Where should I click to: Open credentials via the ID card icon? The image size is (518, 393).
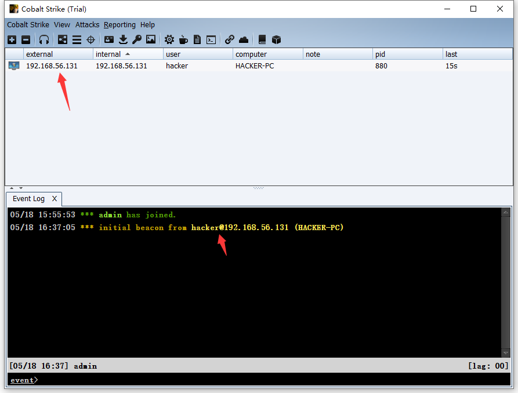coord(109,40)
